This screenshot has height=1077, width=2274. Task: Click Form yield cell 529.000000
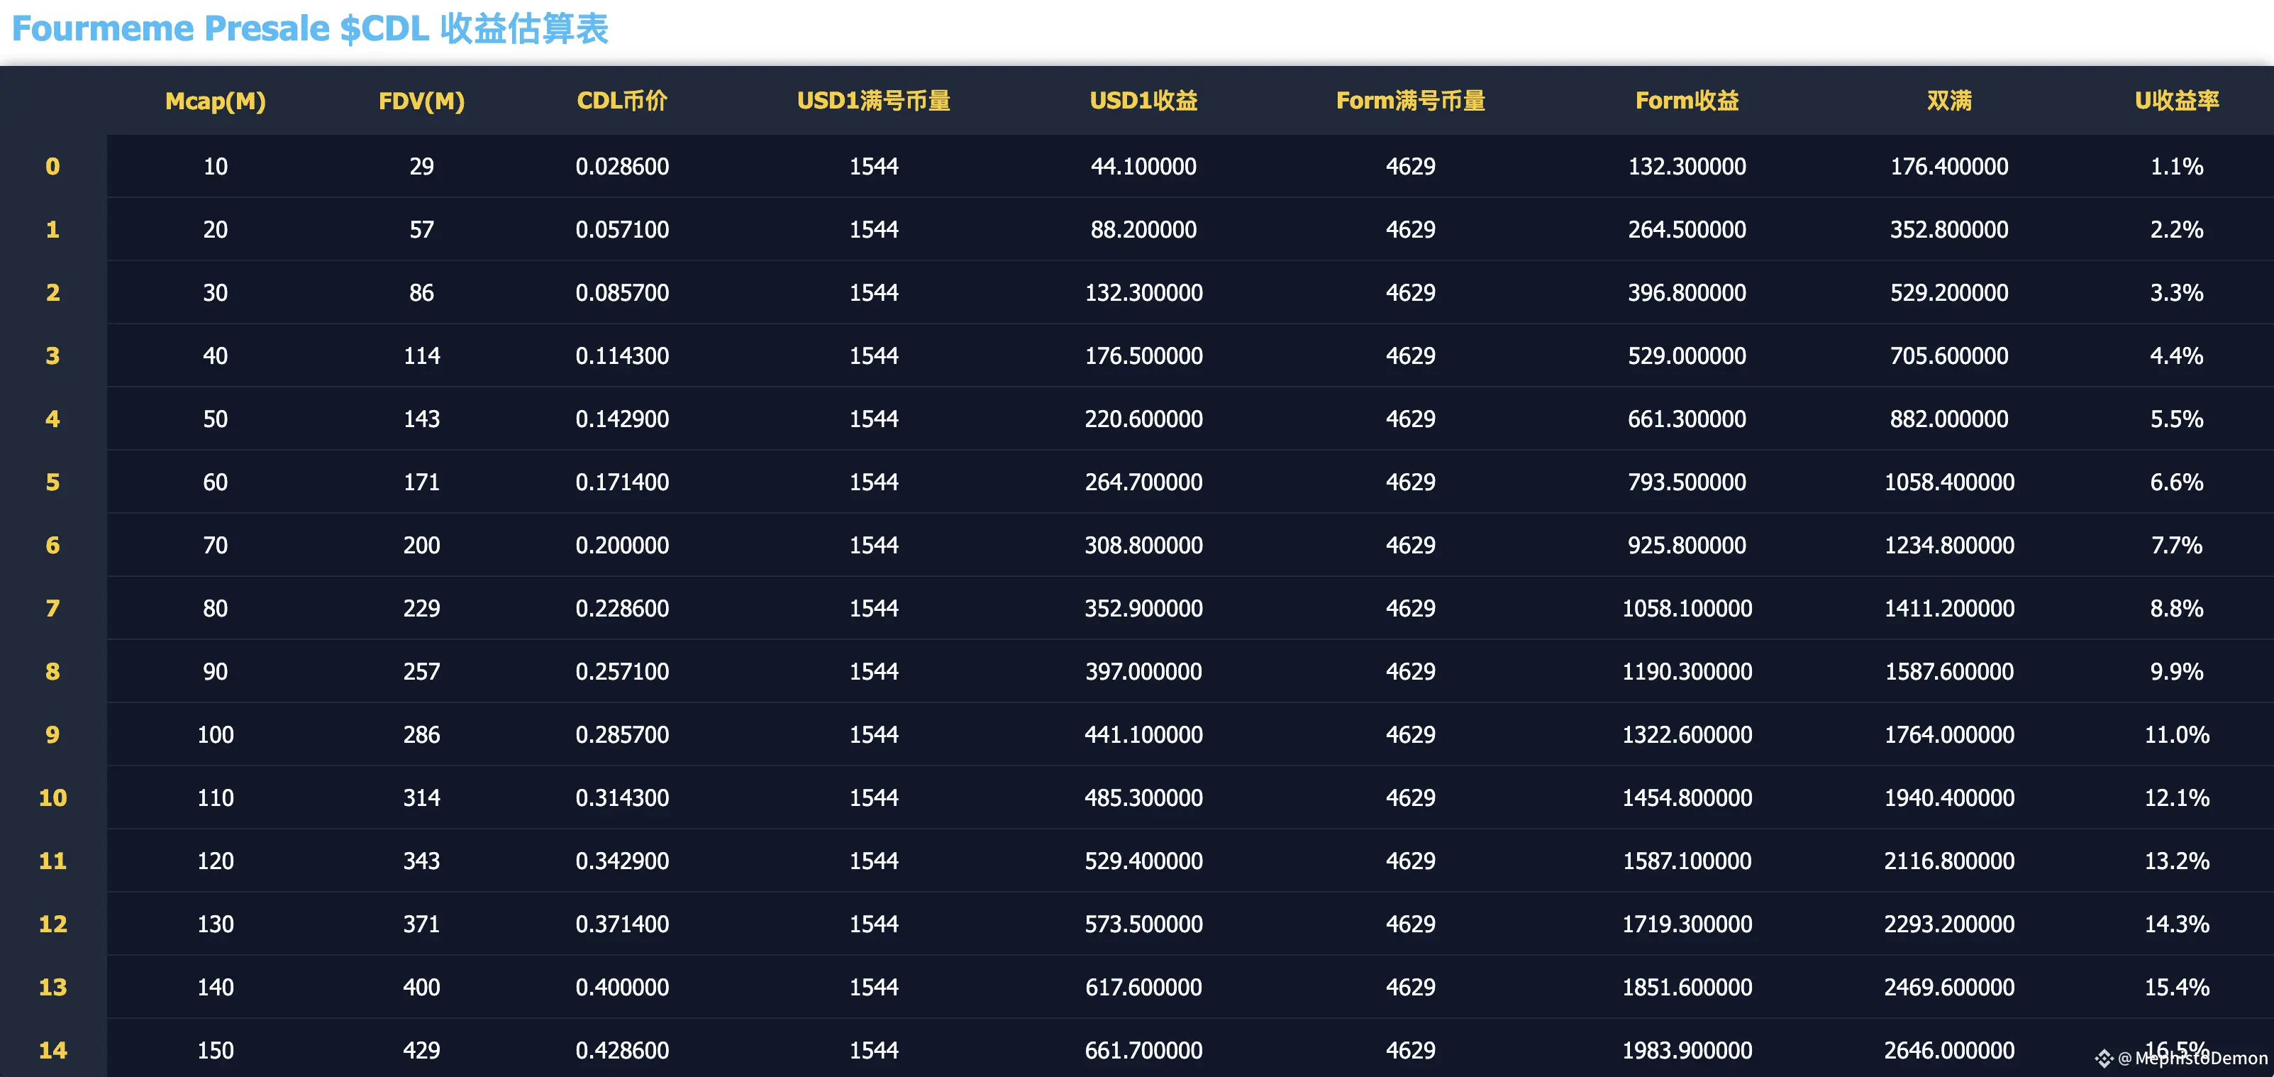pos(1687,355)
